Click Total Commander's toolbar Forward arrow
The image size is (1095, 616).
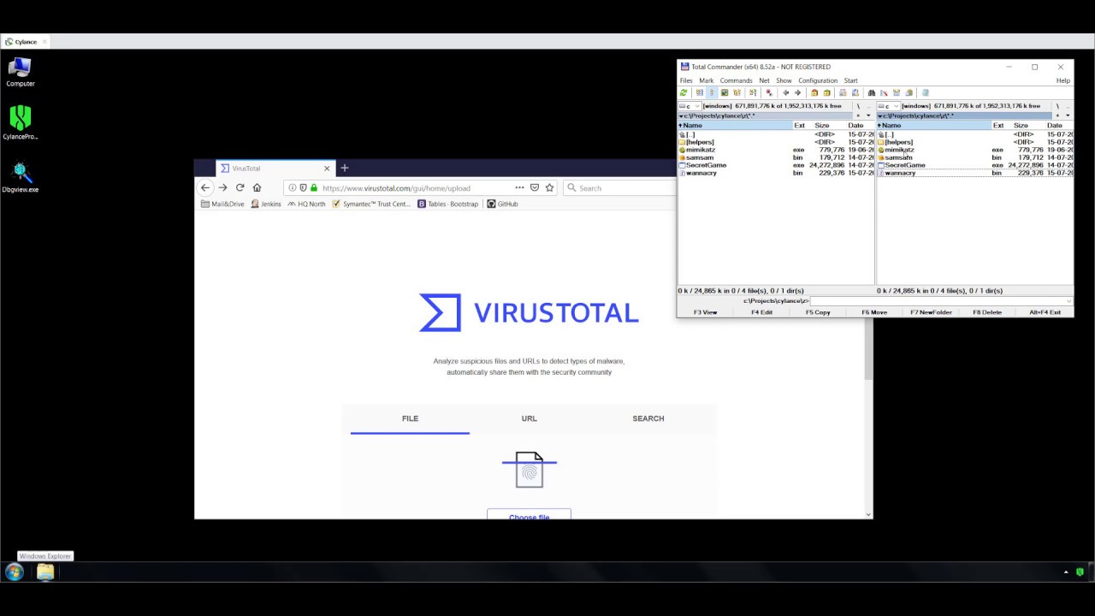coord(798,92)
